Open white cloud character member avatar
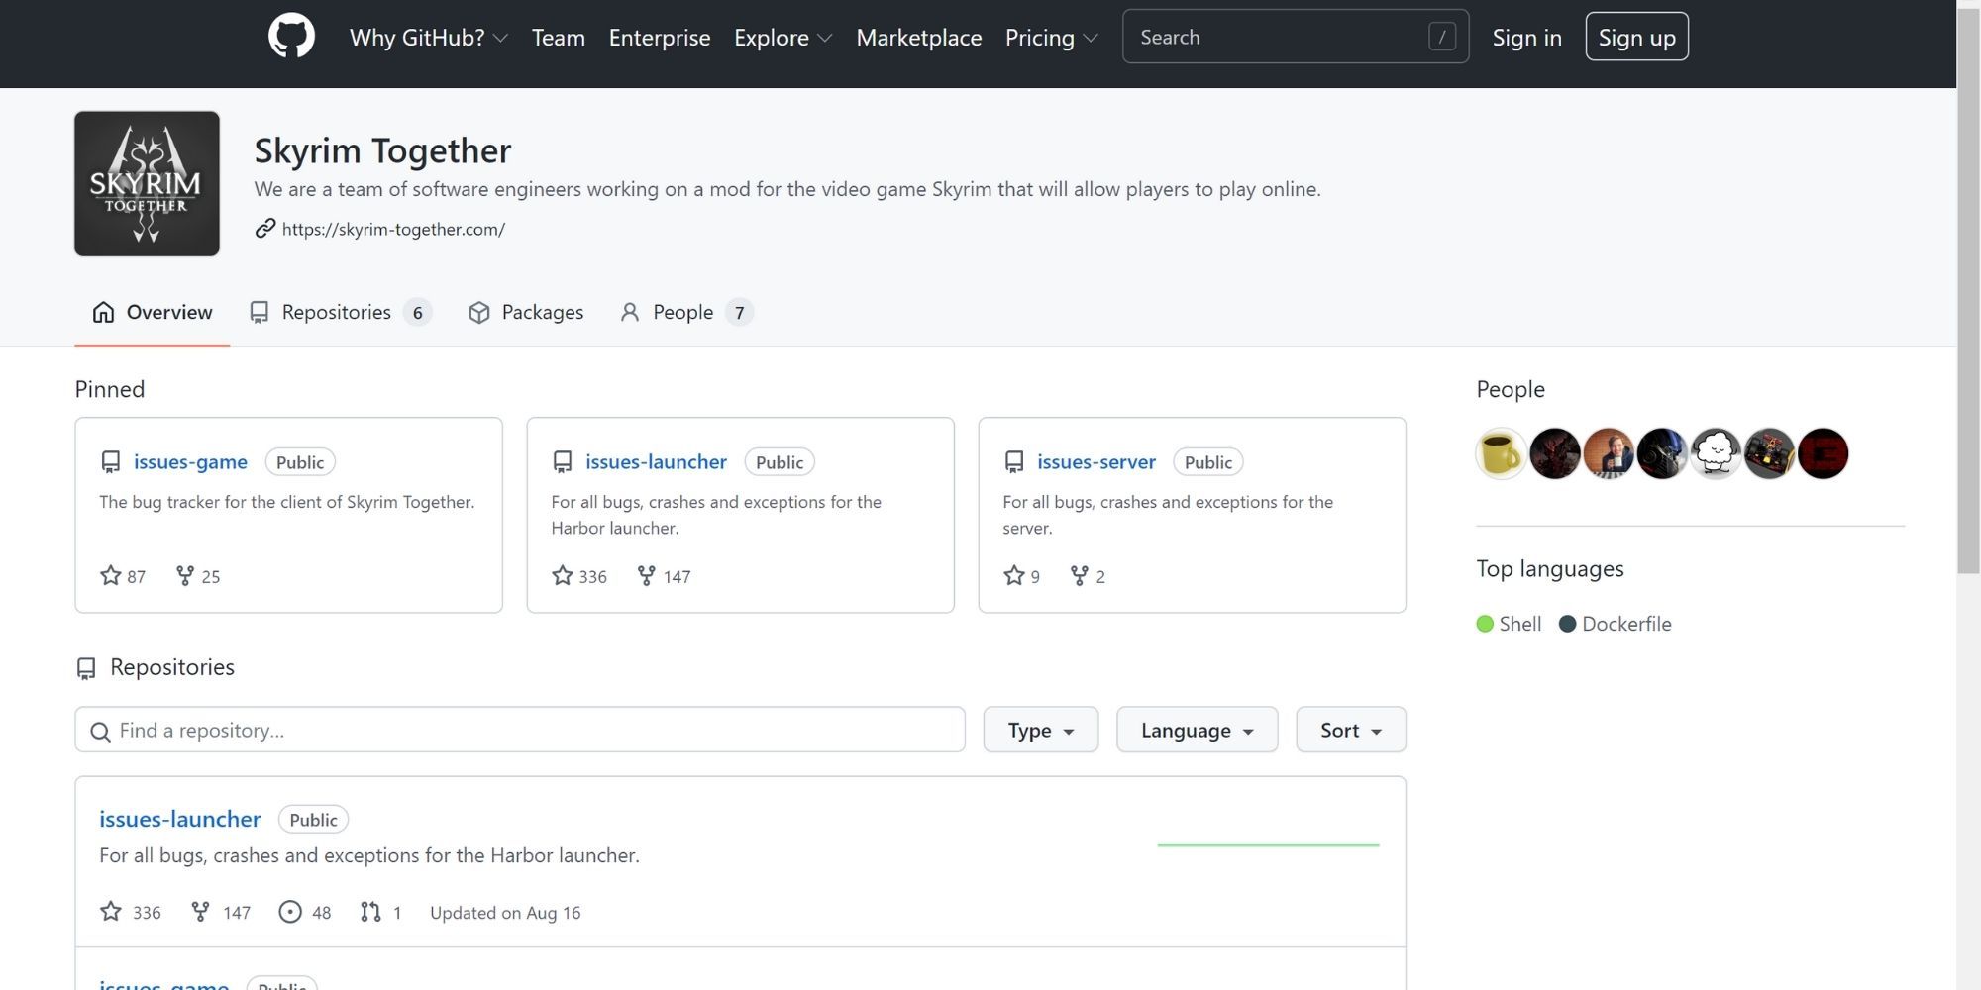Screen dimensions: 1981x990 pos(1715,453)
